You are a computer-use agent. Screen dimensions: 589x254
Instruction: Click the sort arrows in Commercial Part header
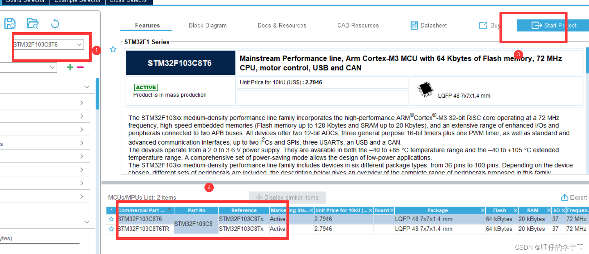[169, 210]
